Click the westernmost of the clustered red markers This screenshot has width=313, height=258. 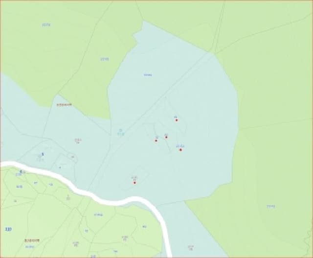pos(156,141)
